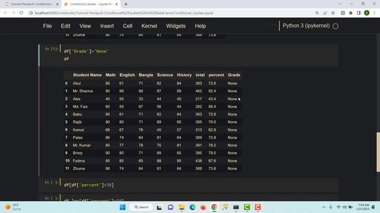Open the Snipping Tool on the taskbar

(225, 207)
